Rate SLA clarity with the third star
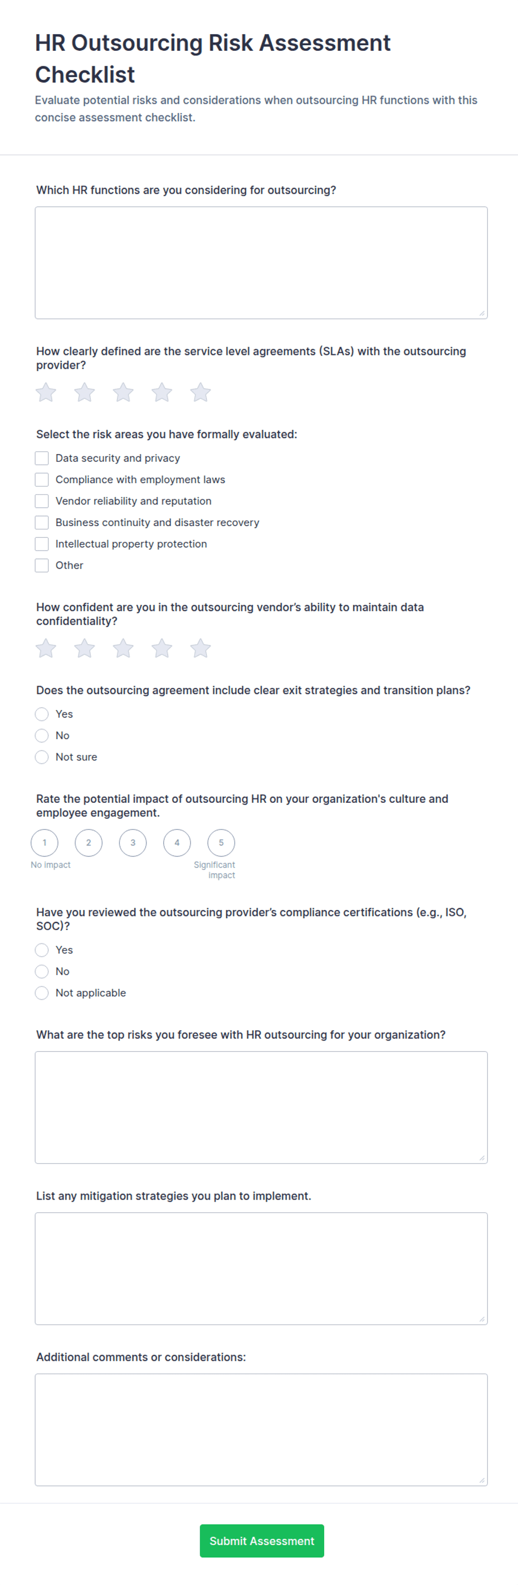Viewport: 518px width, 1585px height. pyautogui.click(x=124, y=392)
